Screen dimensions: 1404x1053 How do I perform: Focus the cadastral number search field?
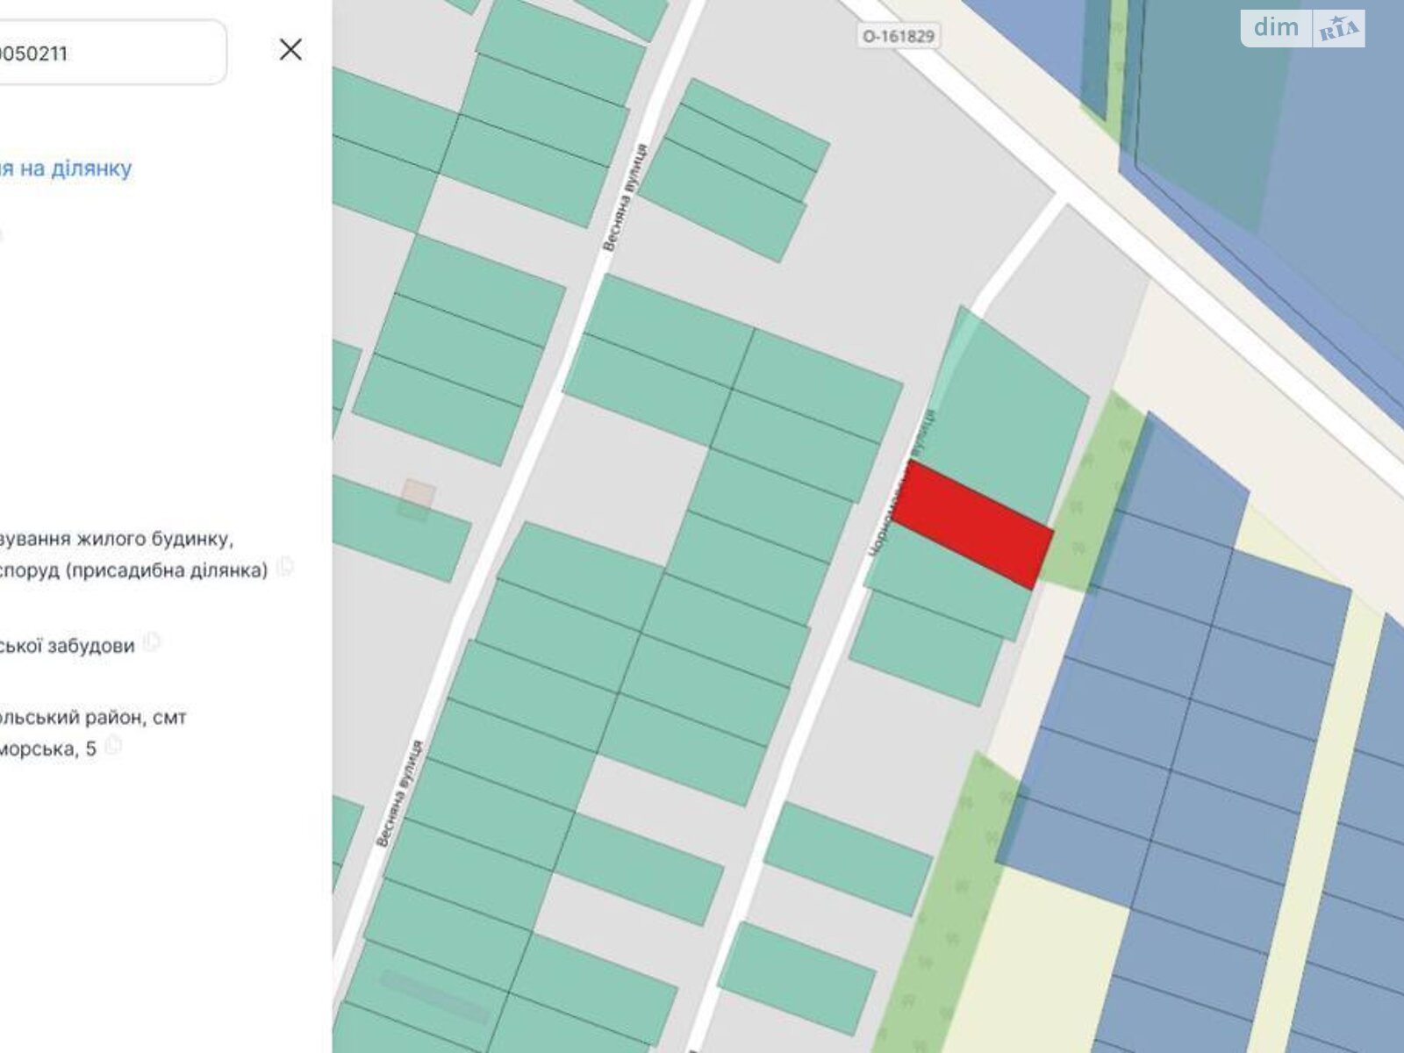pyautogui.click(x=105, y=54)
